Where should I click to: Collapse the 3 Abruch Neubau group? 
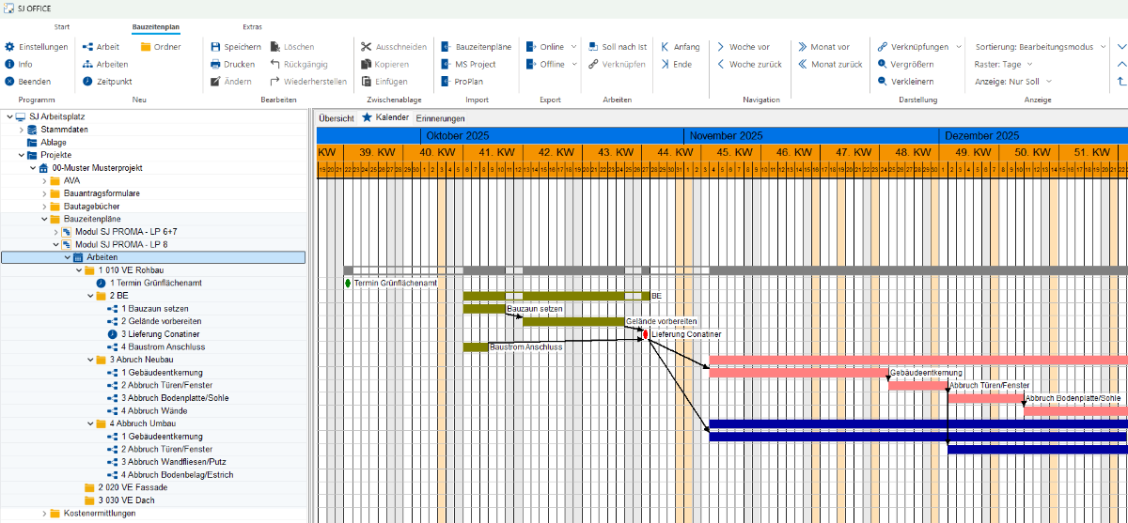[x=90, y=360]
